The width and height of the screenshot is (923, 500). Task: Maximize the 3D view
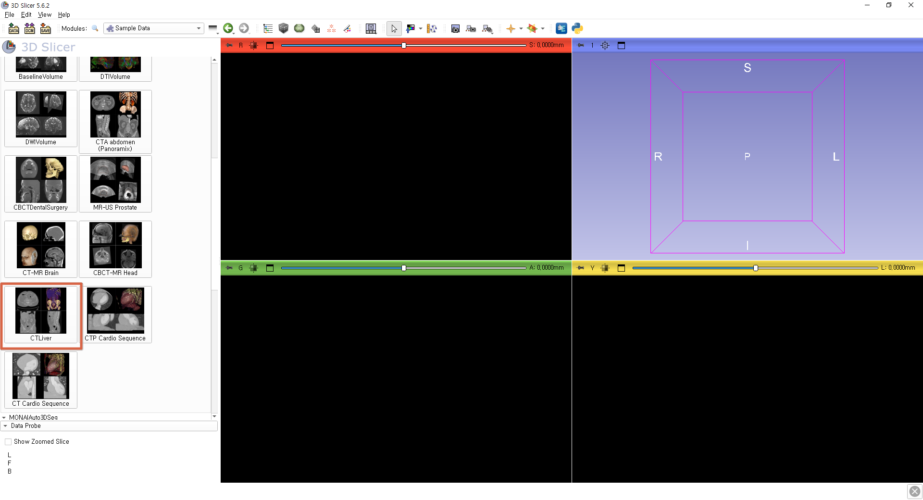tap(621, 45)
